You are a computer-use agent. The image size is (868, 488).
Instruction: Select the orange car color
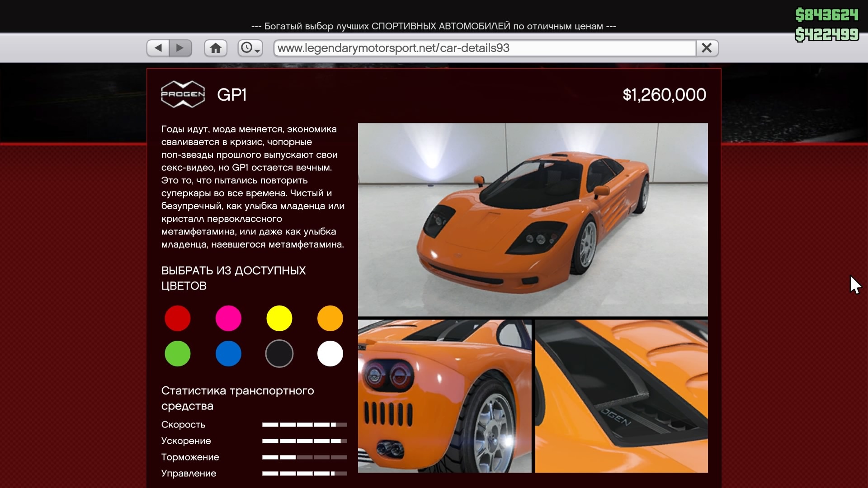click(x=330, y=318)
